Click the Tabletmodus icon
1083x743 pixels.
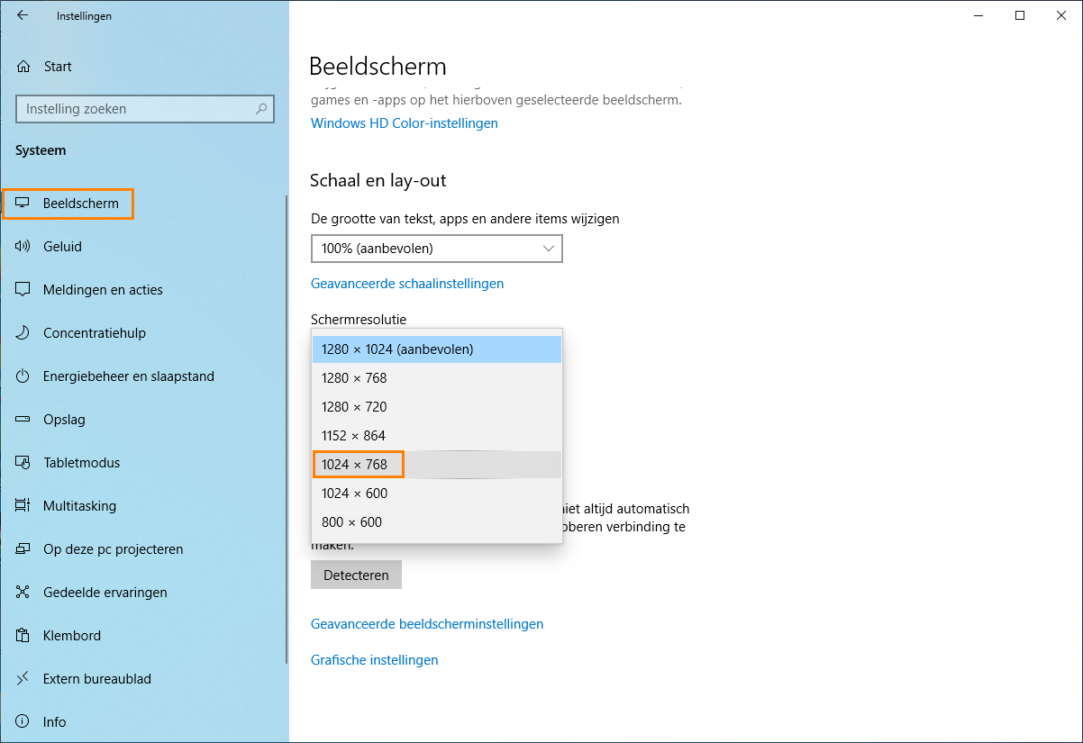pos(23,463)
